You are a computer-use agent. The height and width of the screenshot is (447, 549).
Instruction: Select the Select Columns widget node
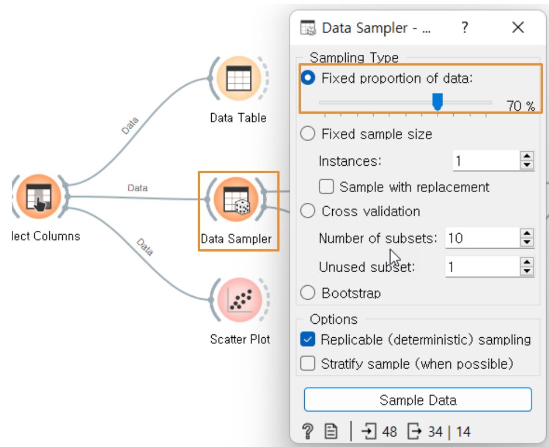pos(39,197)
